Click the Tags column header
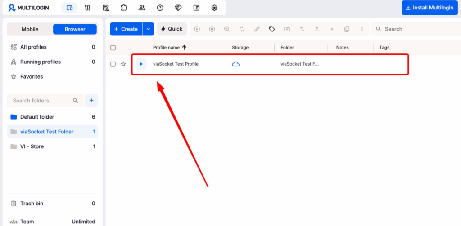The image size is (461, 226). pyautogui.click(x=384, y=48)
